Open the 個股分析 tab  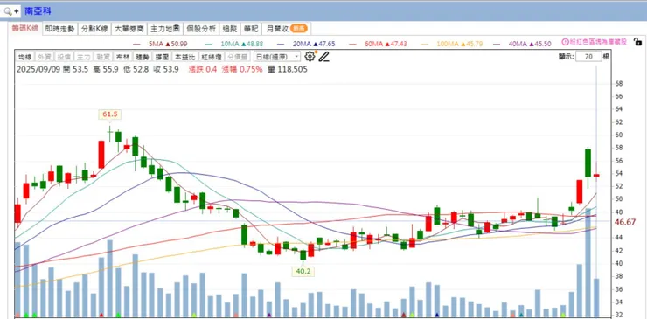tap(201, 29)
